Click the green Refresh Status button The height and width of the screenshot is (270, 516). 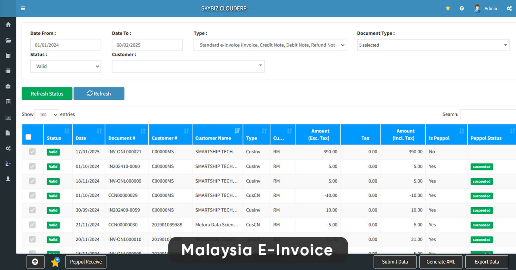point(47,94)
